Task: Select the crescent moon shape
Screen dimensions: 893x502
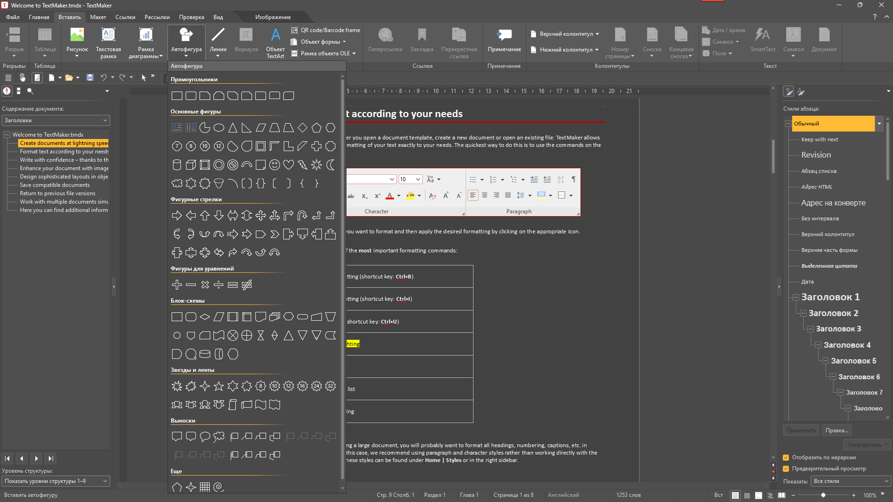Action: coord(331,165)
